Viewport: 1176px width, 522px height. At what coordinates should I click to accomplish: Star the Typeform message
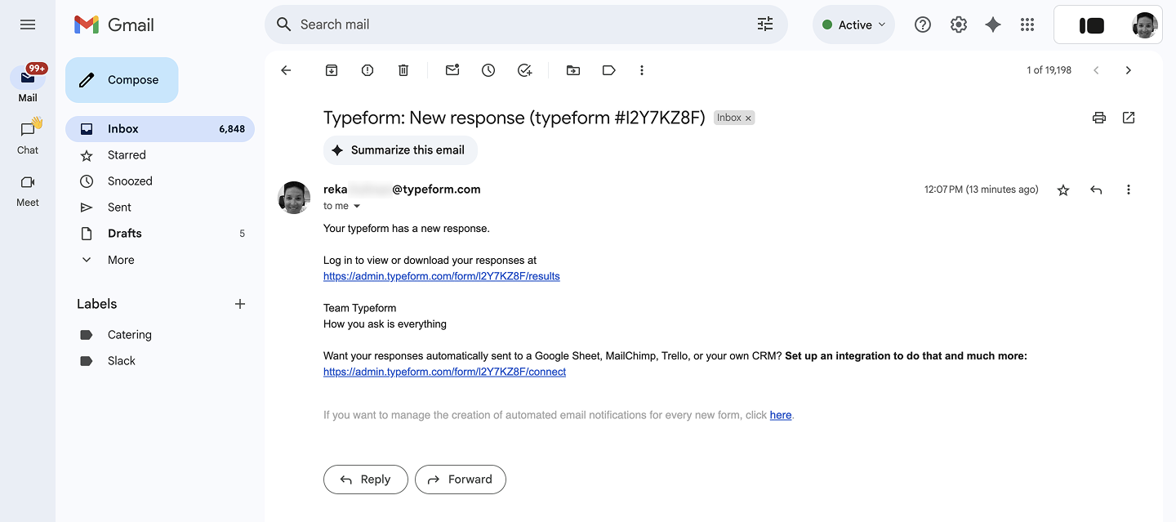[1063, 190]
